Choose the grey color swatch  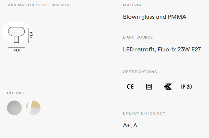(14, 108)
